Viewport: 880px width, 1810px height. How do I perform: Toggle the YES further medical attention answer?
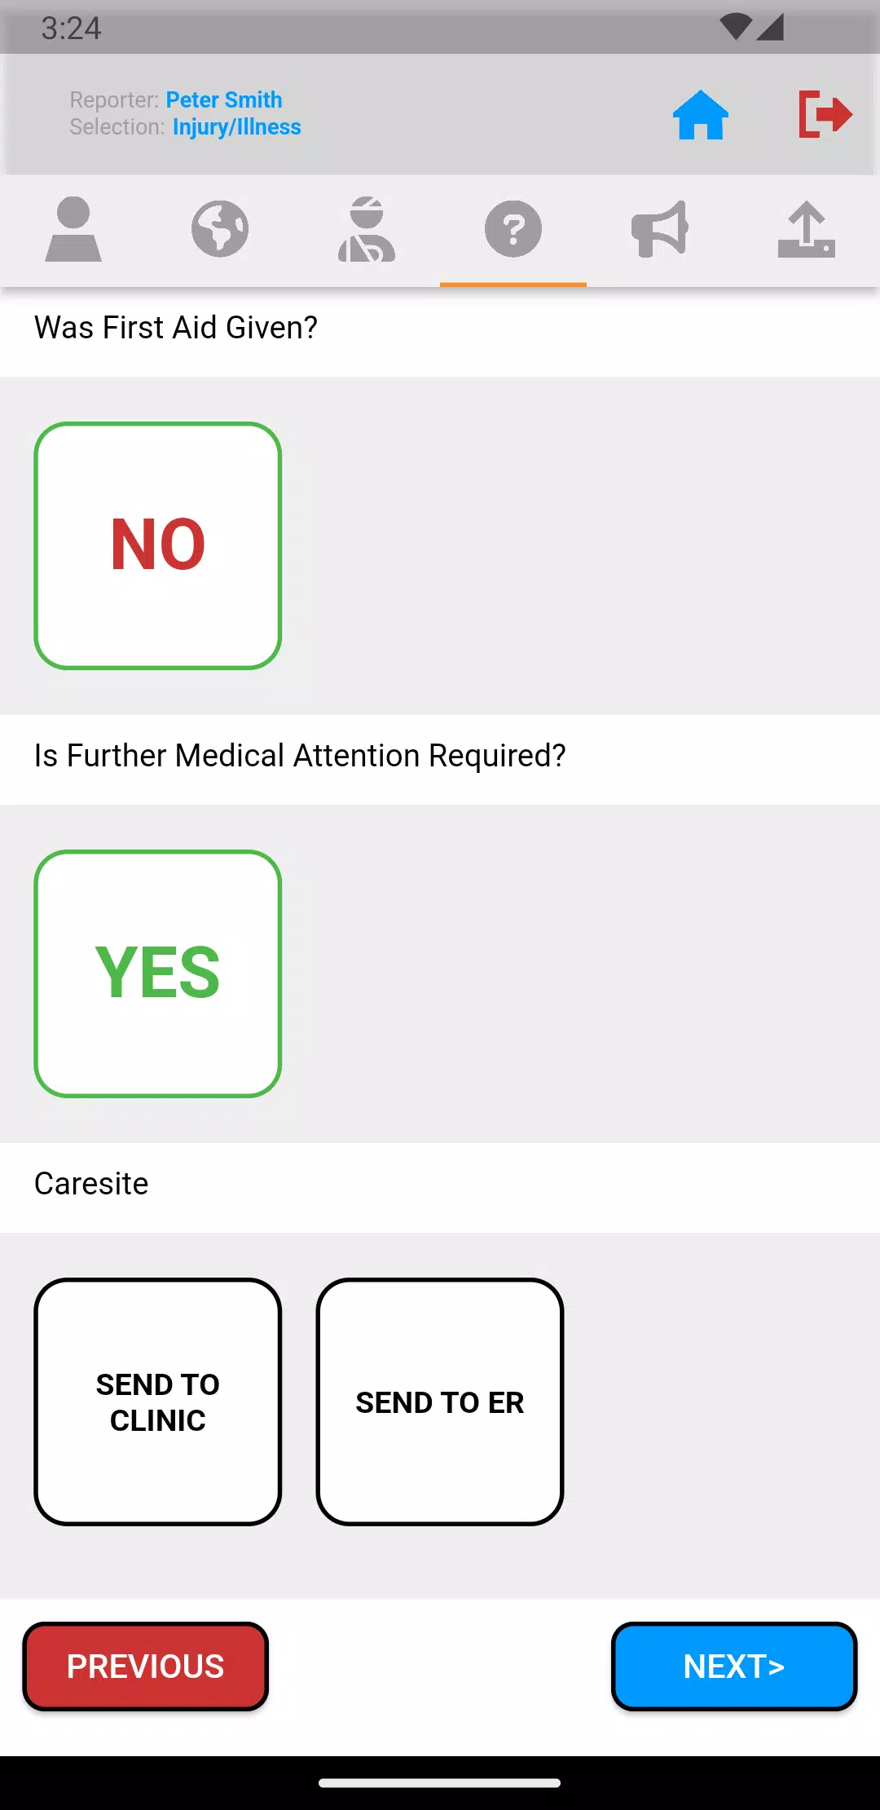[158, 973]
